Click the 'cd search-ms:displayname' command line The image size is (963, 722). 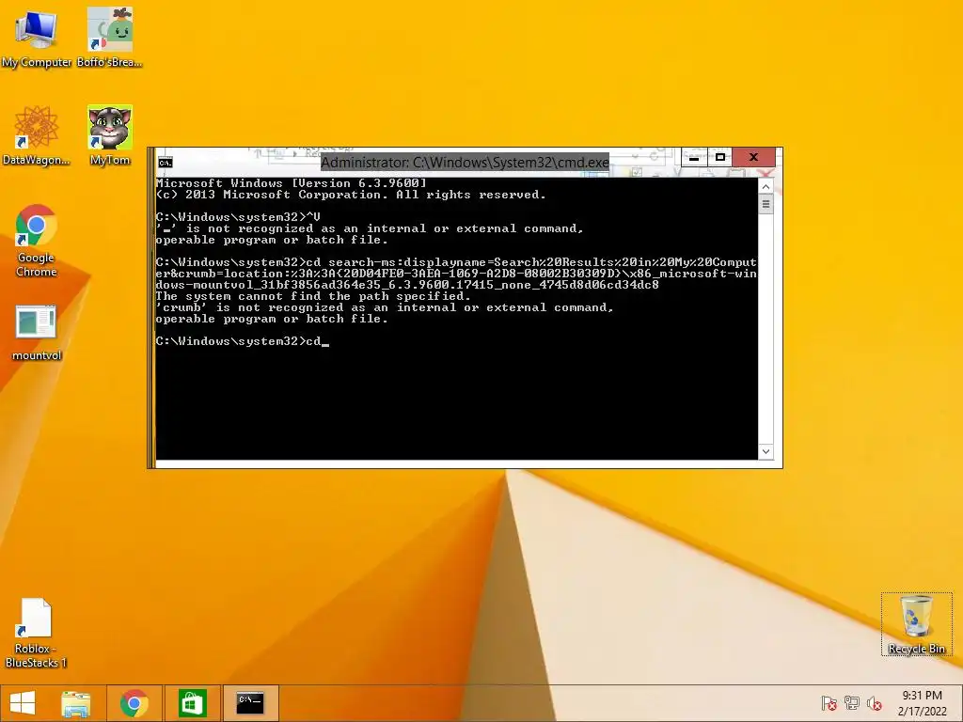[456, 274]
